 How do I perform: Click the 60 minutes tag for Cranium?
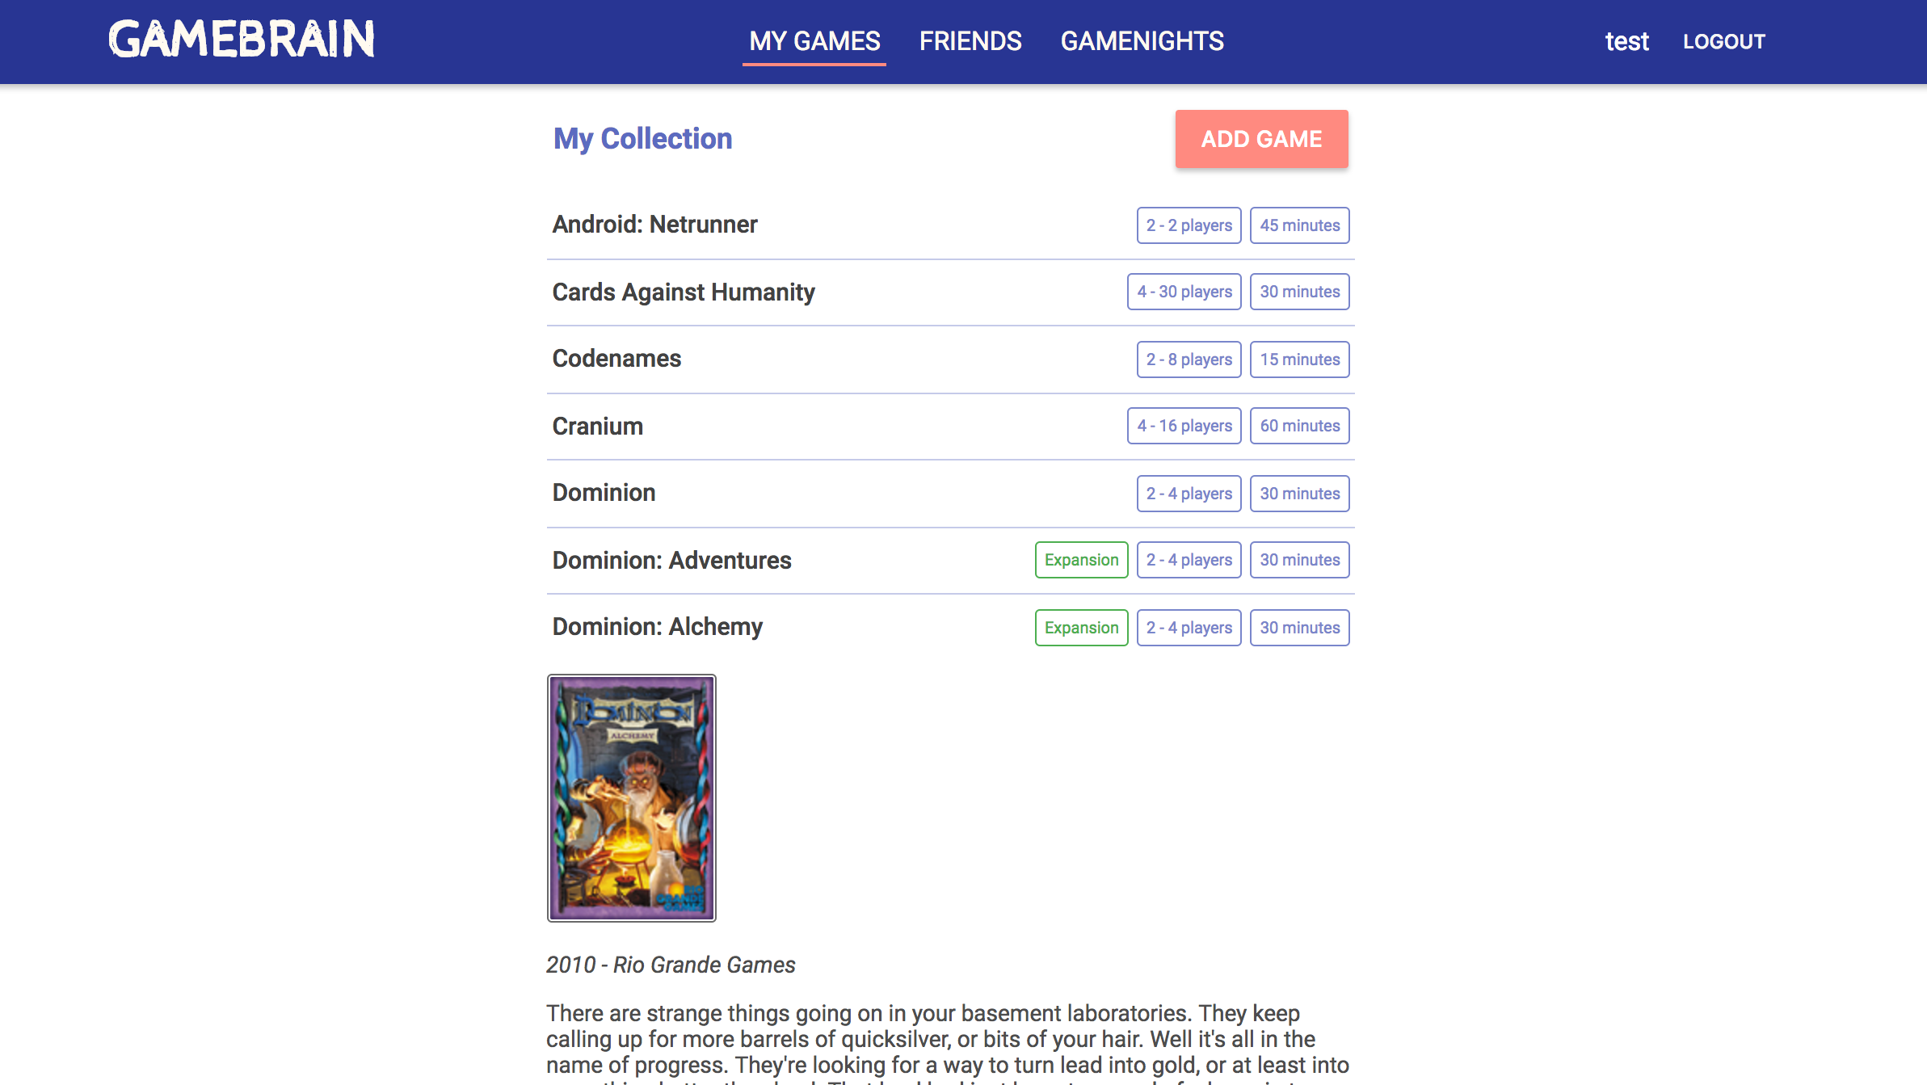[1300, 426]
